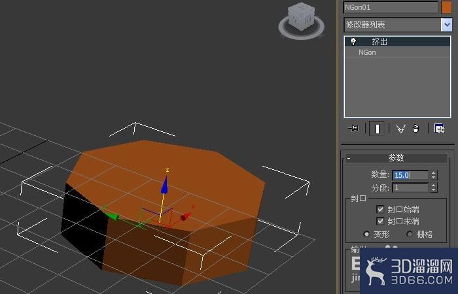This screenshot has width=458, height=294.
Task: Decrease 分段 value with spinner down arrow
Action: (x=433, y=190)
